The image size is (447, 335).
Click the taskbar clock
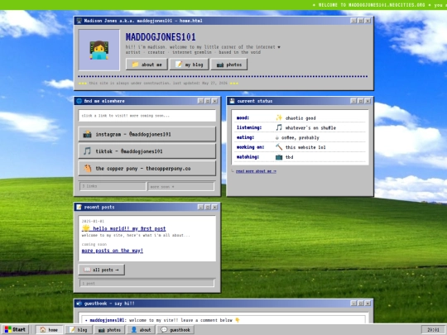coord(433,330)
